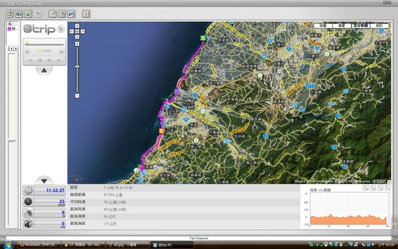Click the track list left scroll arrow
Screen dimensions: 398x249
(11, 48)
